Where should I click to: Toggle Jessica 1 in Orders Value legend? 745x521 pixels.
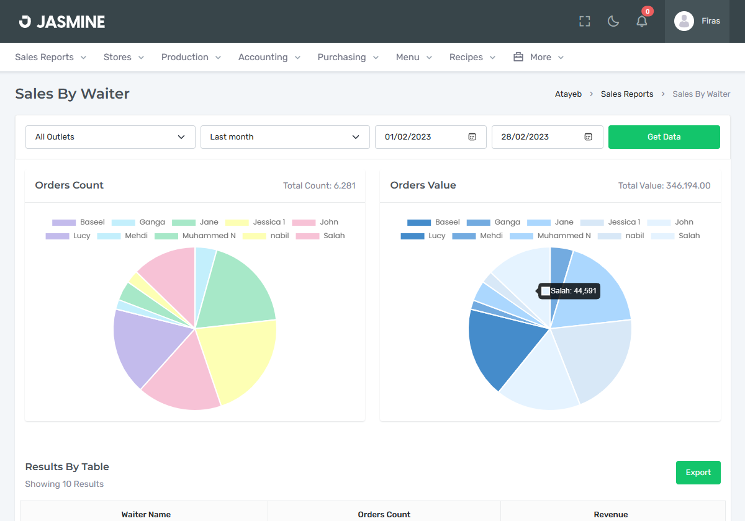[610, 222]
